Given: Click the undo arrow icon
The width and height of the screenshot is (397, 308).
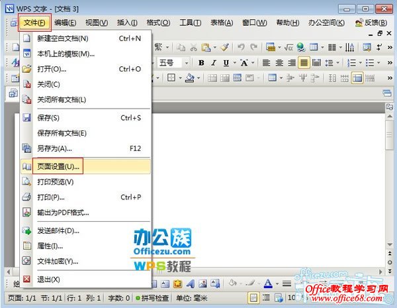Looking at the screenshot, I should 241,47.
